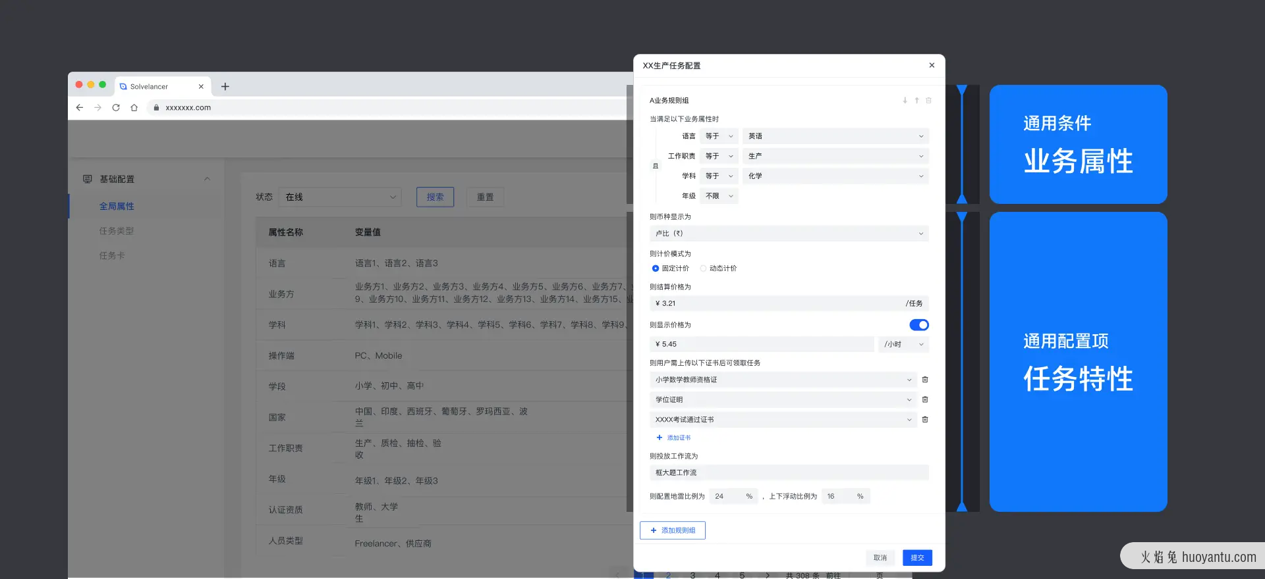
Task: Open the XXXX考试通过证书 dropdown
Action: click(783, 419)
